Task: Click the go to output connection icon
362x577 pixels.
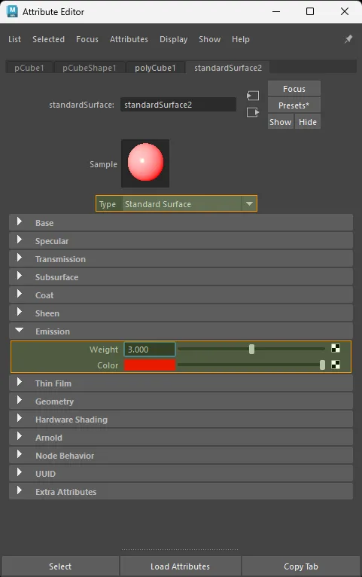Action: click(253, 112)
